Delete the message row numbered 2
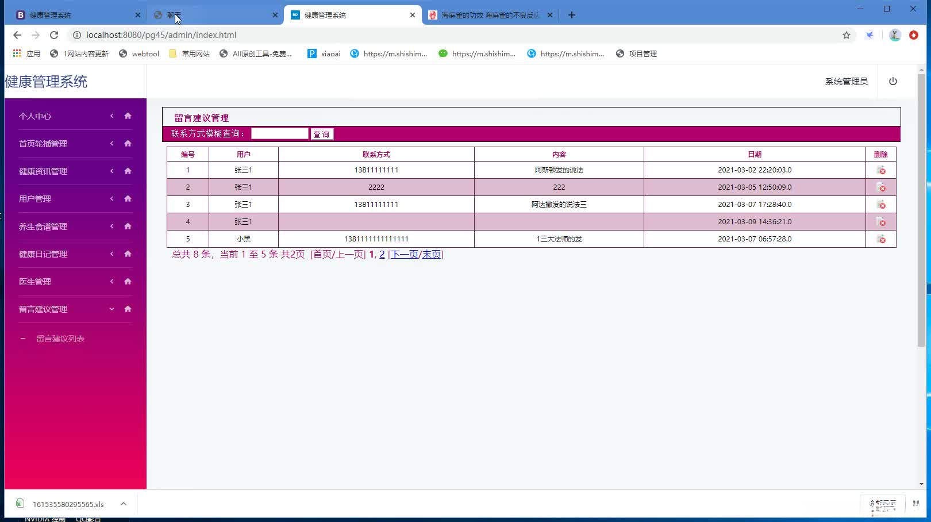931x522 pixels. (881, 187)
